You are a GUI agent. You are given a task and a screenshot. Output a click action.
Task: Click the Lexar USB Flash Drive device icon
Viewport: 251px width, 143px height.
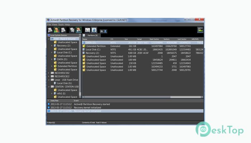pyautogui.click(x=52, y=80)
